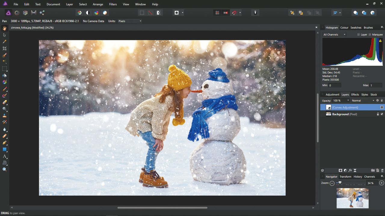Select the Artistic Text tool

pos(5,156)
